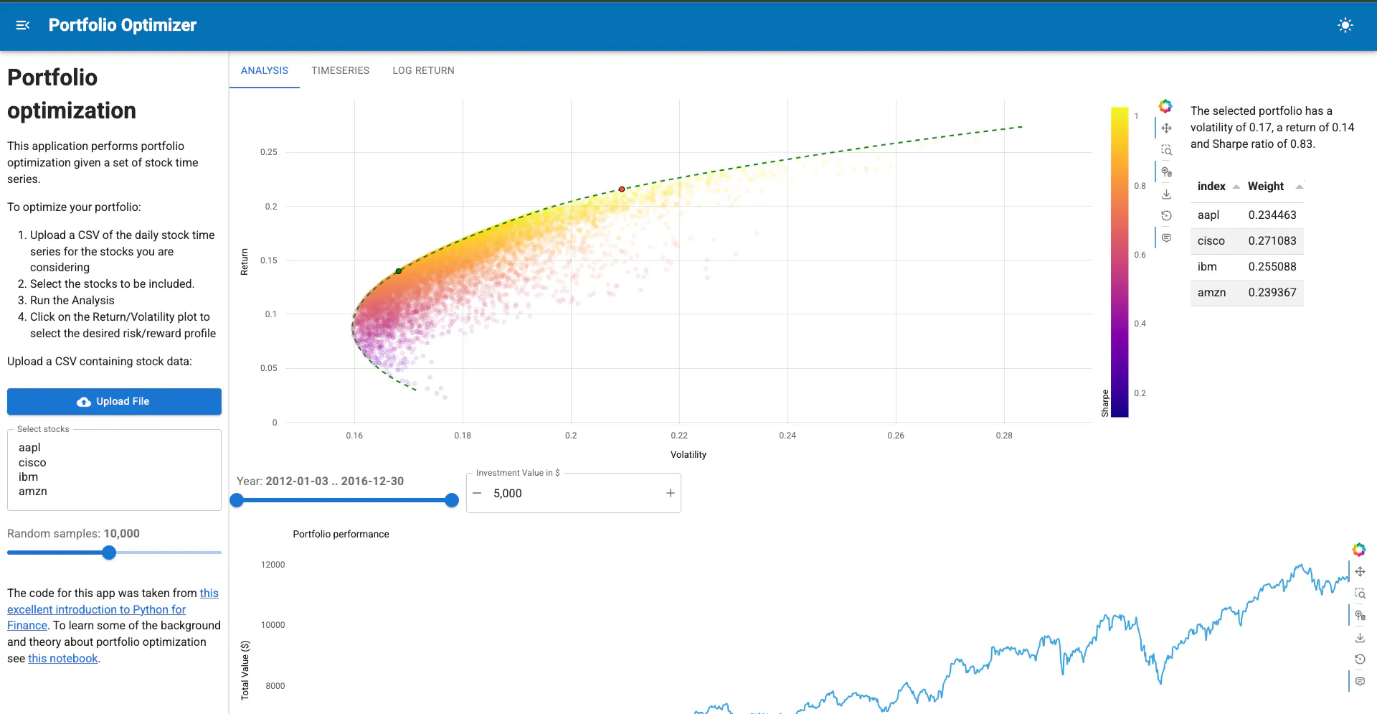
Task: Select the Pan tool in the Return/Volatility plot toolbar
Action: pyautogui.click(x=1167, y=128)
